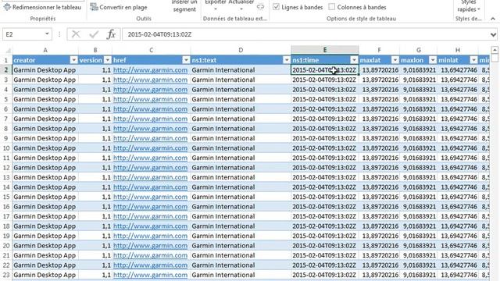The height and width of the screenshot is (281, 500).
Task: Click Convertir en plage
Action: point(119,7)
